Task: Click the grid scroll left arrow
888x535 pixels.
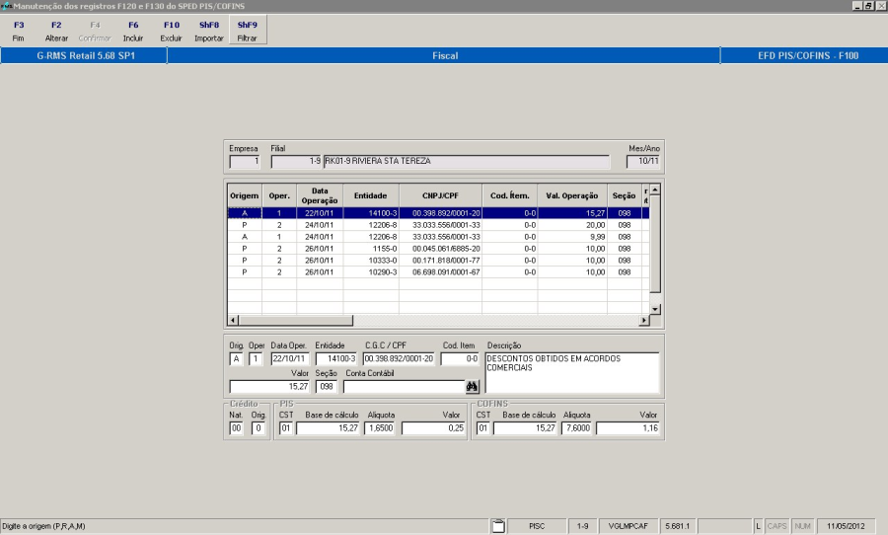Action: (x=233, y=320)
